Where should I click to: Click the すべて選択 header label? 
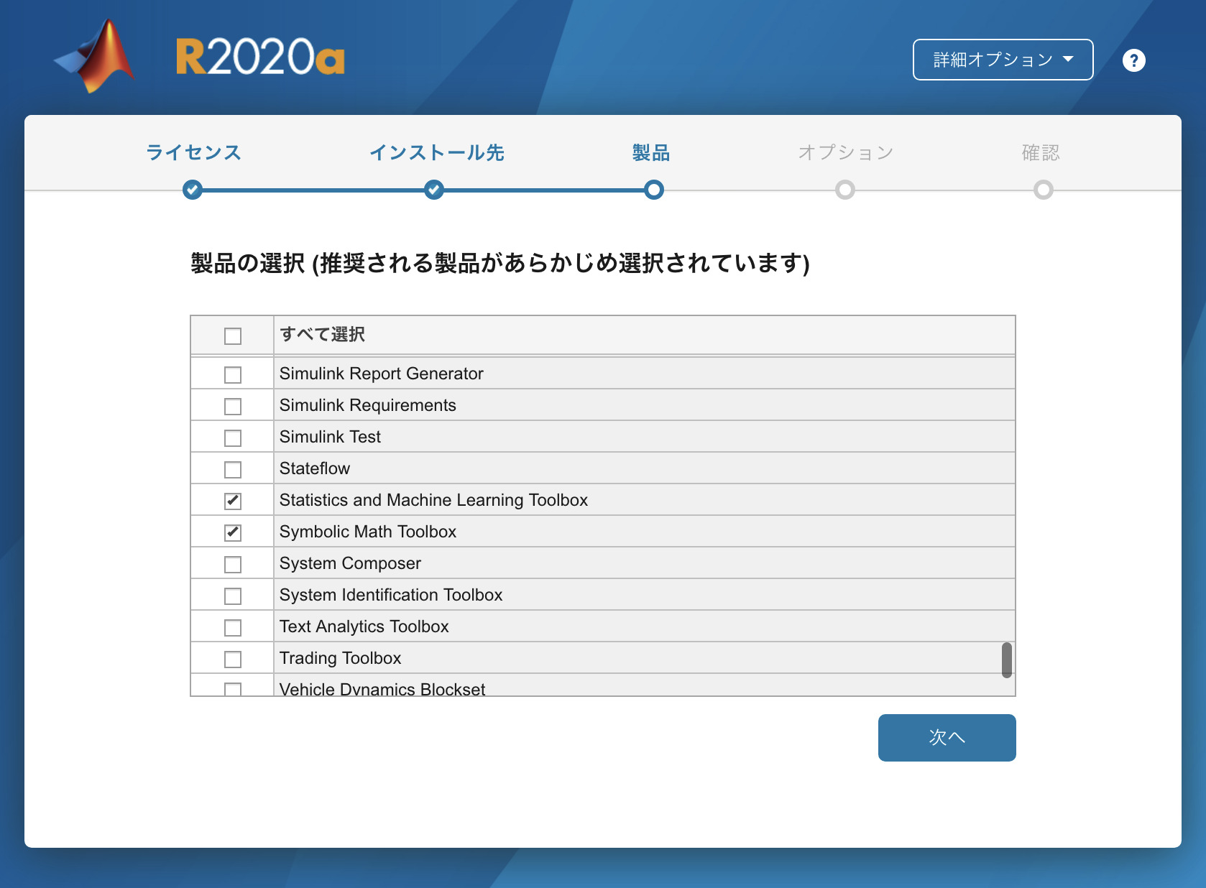click(x=322, y=334)
